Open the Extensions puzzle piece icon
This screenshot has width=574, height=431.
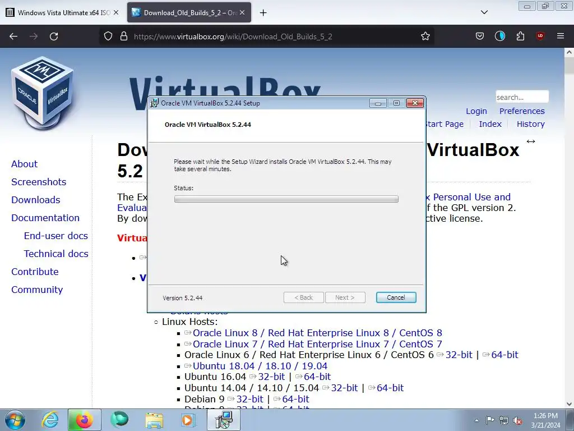click(x=520, y=36)
